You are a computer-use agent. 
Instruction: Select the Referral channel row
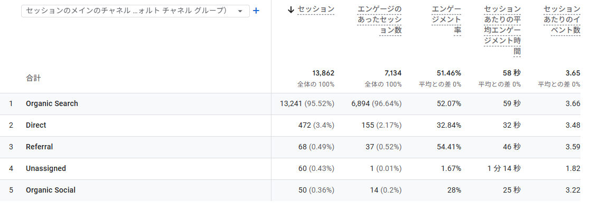(296, 147)
